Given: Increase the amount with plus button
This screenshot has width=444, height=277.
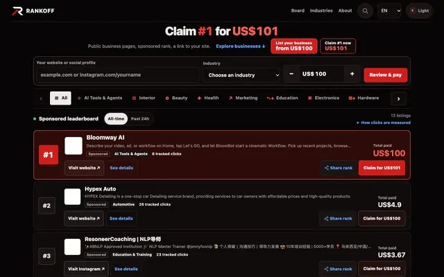Looking at the screenshot, I should [352, 74].
